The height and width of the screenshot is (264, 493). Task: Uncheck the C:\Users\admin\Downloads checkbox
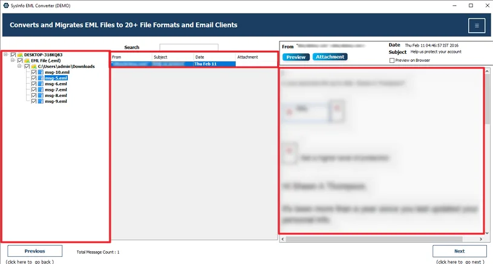click(27, 67)
